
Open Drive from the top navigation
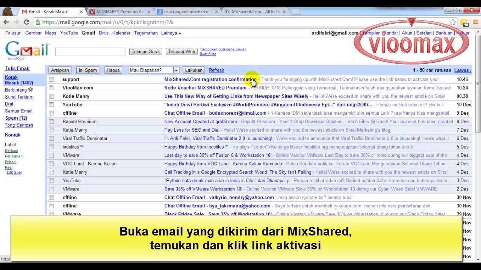coord(104,33)
